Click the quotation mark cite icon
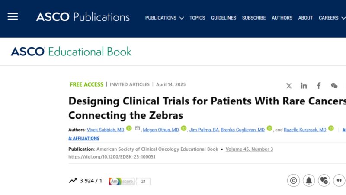Viewport: 346px width, 195px height. pyautogui.click(x=339, y=181)
